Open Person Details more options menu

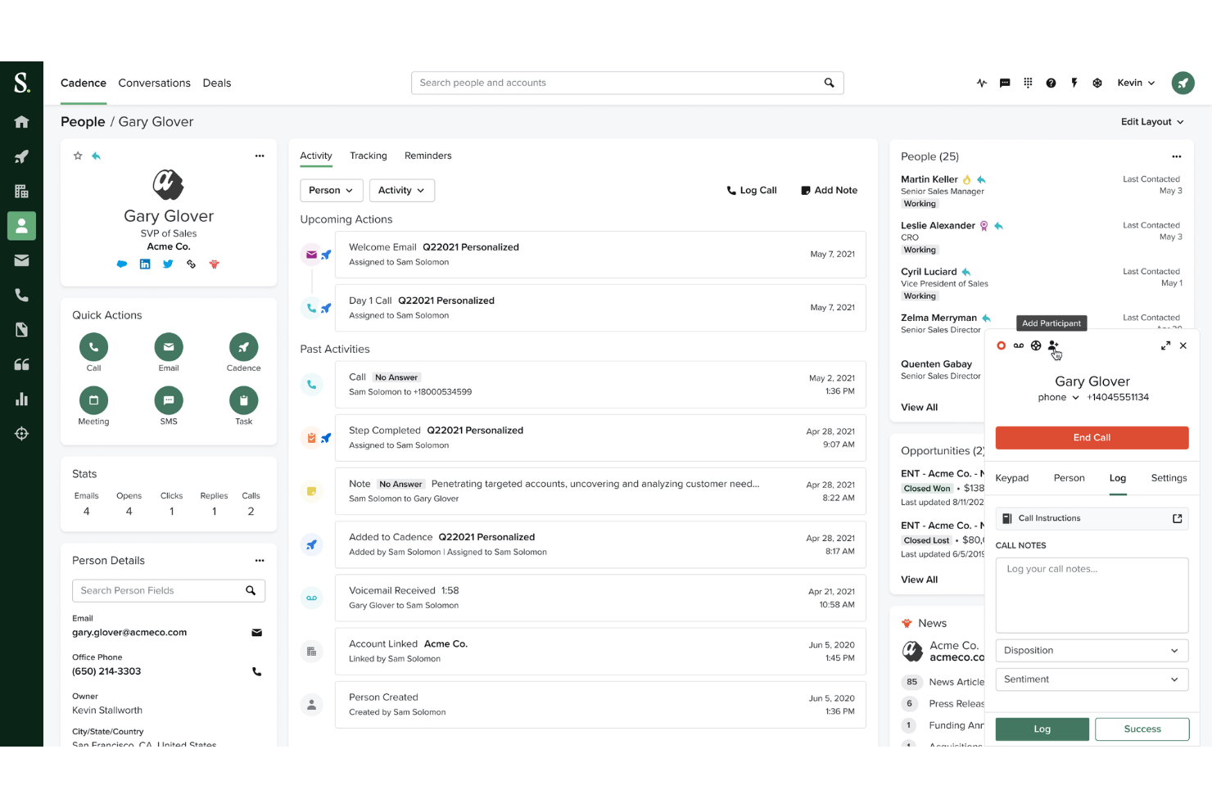260,561
